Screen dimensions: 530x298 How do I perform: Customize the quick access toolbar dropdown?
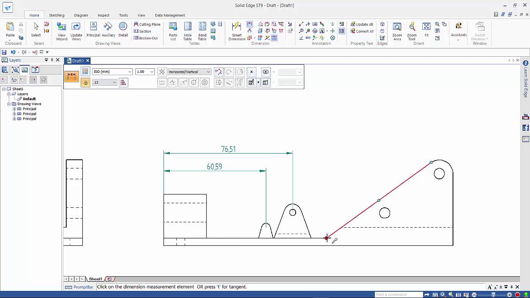coord(47,52)
